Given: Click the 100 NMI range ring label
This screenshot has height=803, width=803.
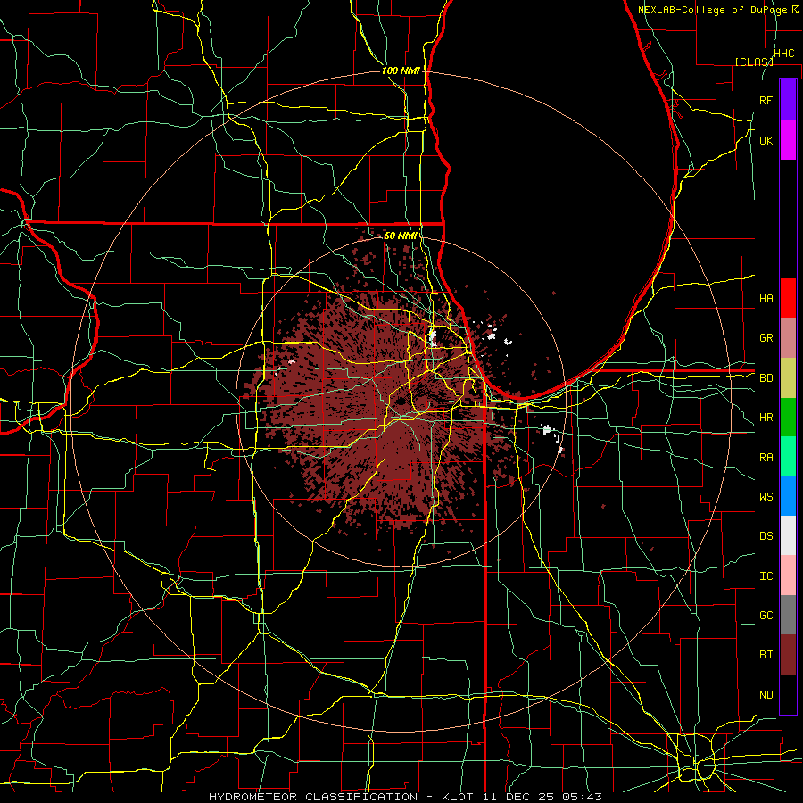Looking at the screenshot, I should click(x=401, y=70).
